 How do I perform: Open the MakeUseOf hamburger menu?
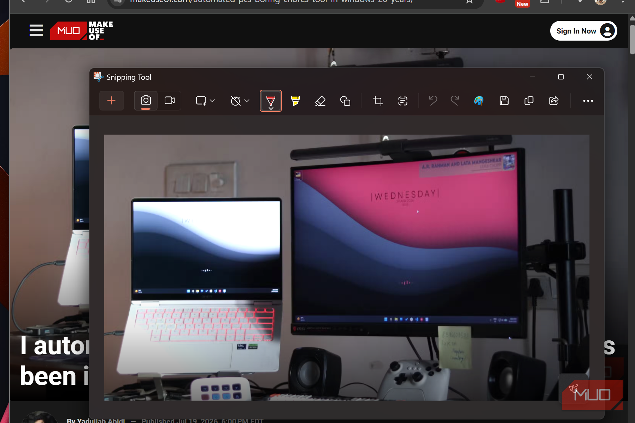[x=36, y=30]
